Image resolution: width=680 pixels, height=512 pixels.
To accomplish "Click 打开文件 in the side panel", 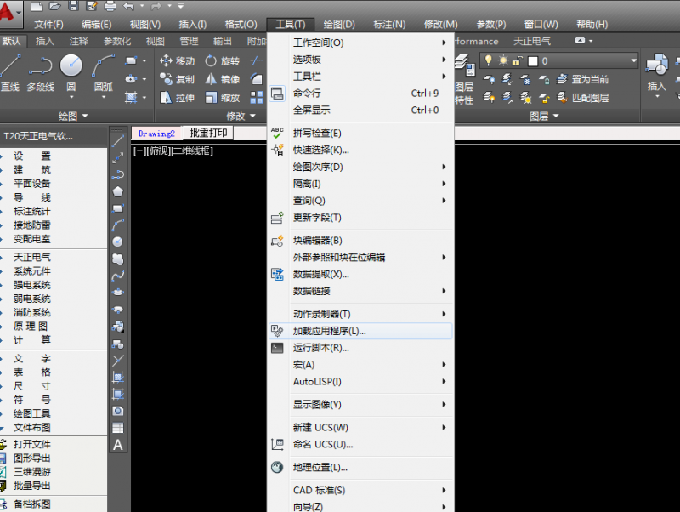I will [x=32, y=444].
